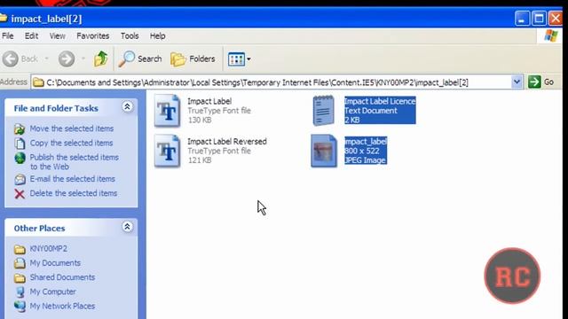Click the title bar folder icon
568x319 pixels.
point(3,18)
